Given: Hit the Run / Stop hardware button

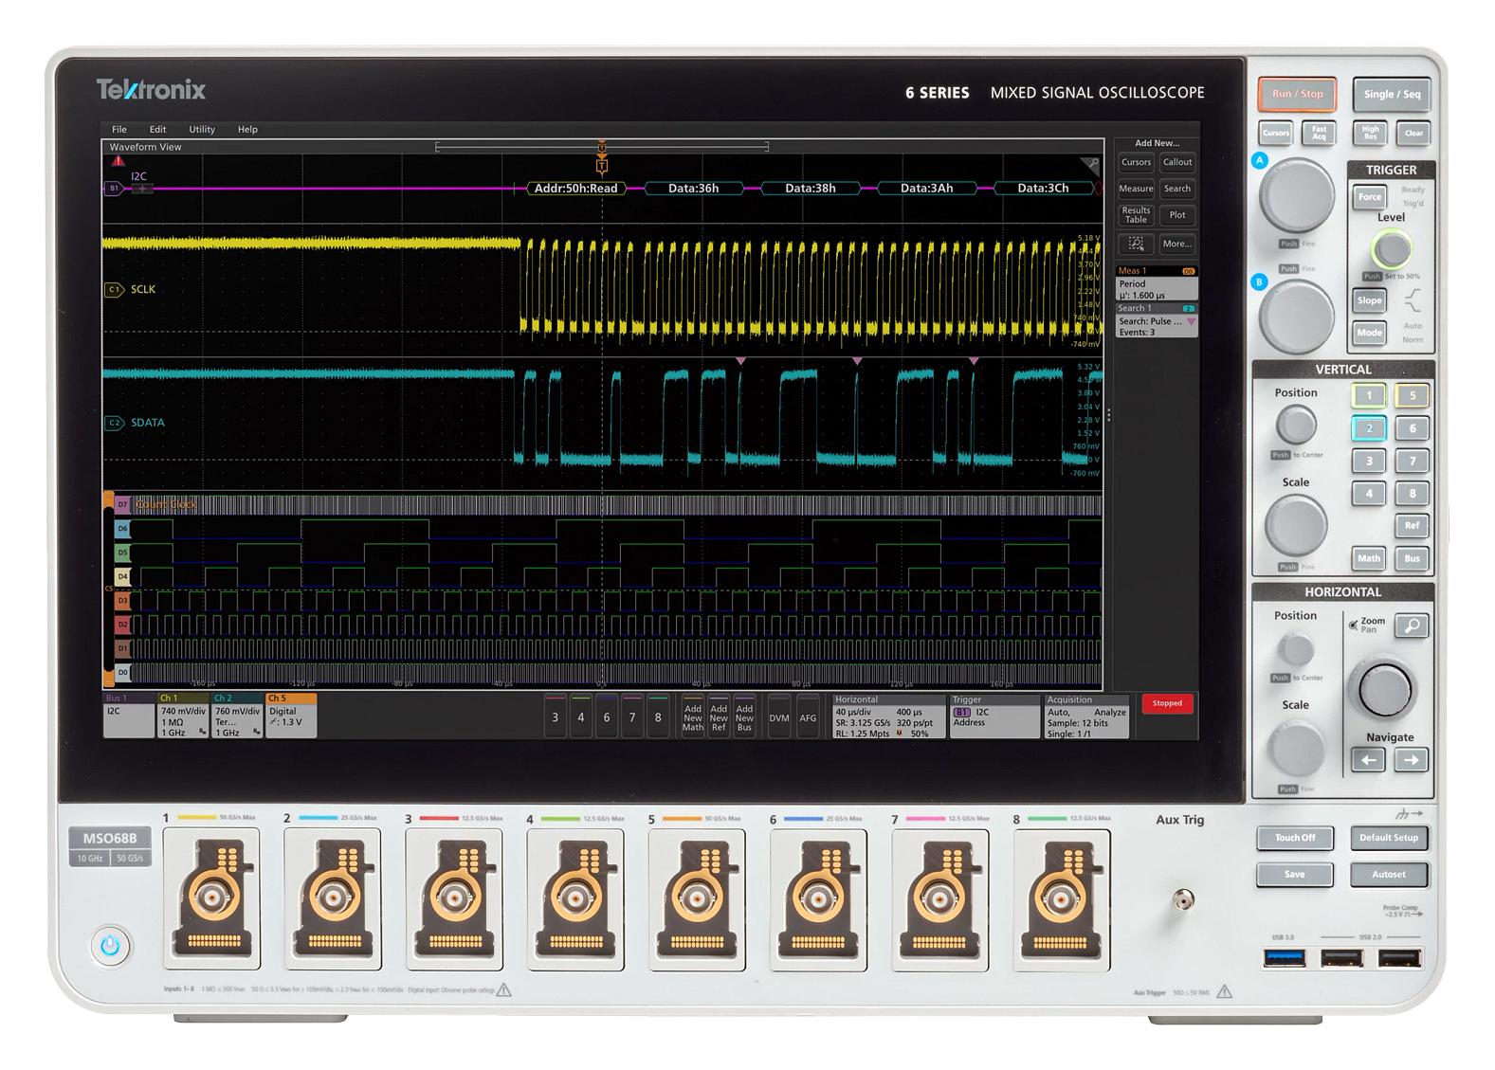Looking at the screenshot, I should (1297, 94).
